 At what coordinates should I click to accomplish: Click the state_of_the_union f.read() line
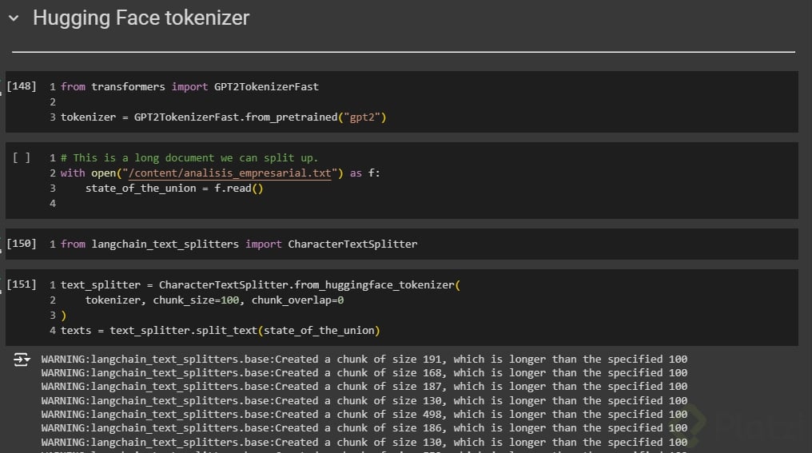point(174,189)
